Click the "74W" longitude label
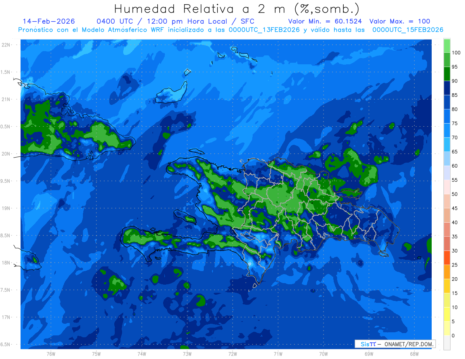This screenshot has width=465, height=359. click(x=142, y=354)
